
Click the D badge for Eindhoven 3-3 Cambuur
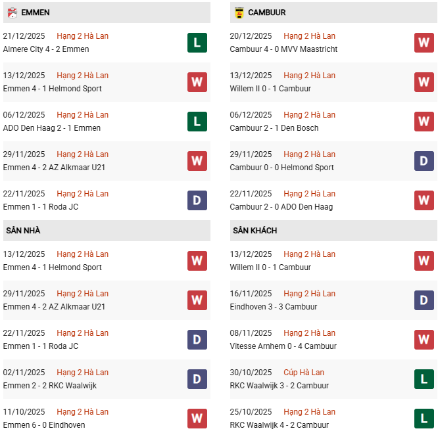tap(424, 300)
